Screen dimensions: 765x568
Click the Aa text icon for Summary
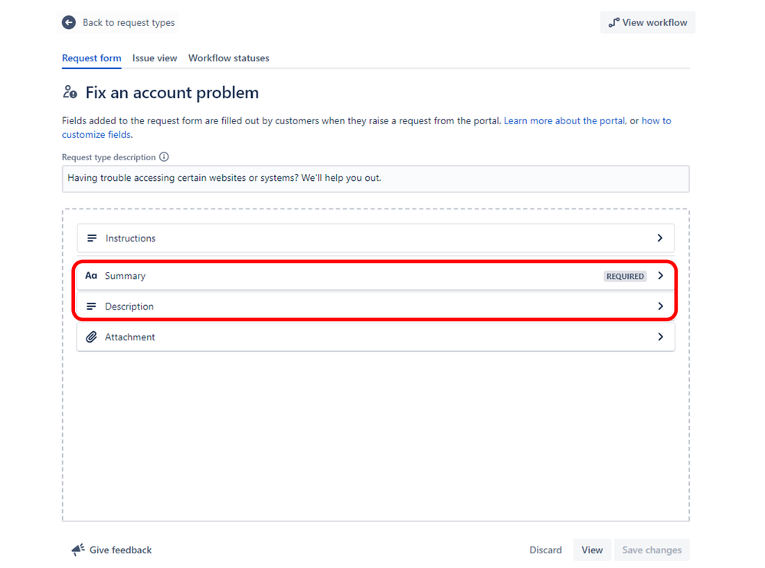coord(91,275)
